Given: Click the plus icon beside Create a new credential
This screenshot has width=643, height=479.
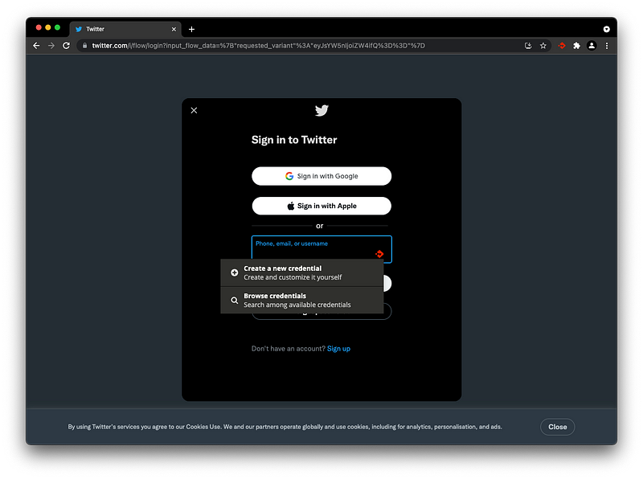Looking at the screenshot, I should [x=234, y=272].
